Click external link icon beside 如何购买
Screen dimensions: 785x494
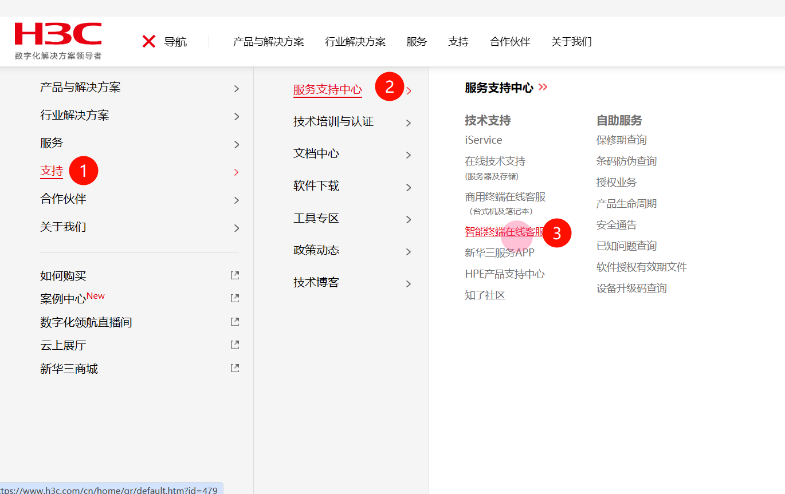[x=234, y=275]
